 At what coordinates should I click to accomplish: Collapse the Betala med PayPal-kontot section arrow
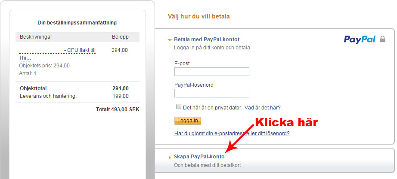click(x=170, y=40)
